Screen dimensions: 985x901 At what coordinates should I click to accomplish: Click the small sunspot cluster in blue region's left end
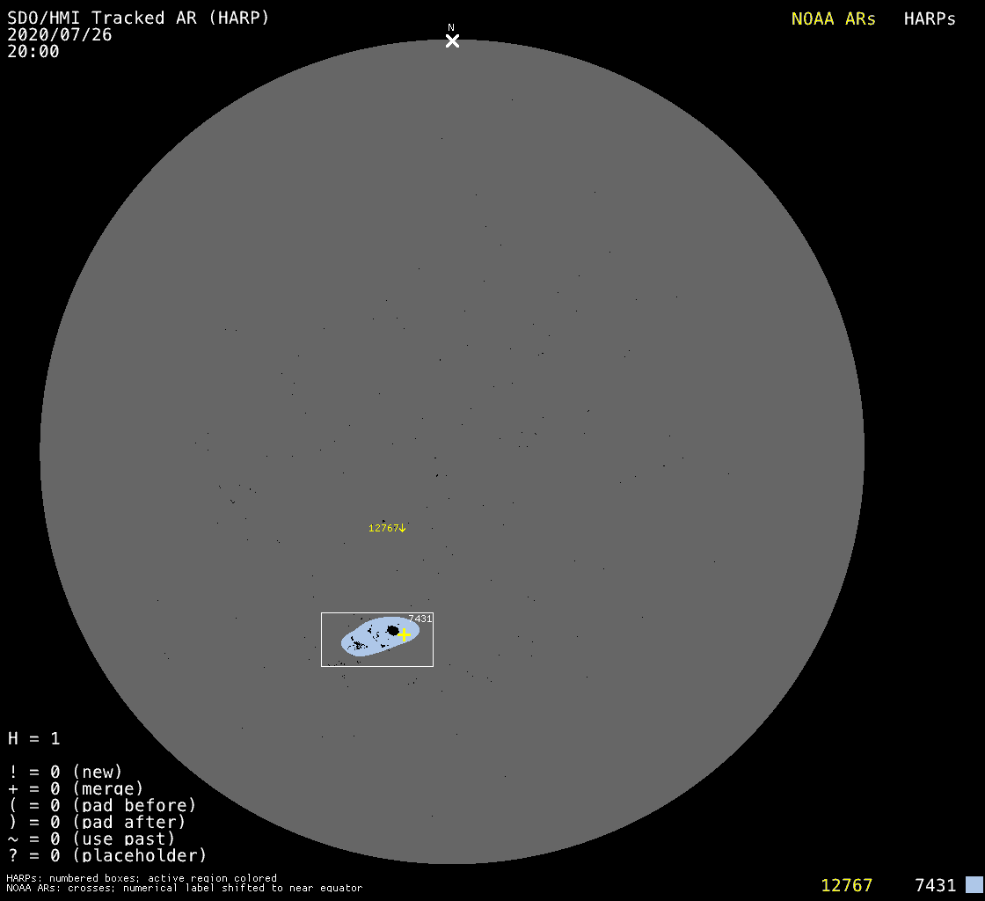pos(357,646)
